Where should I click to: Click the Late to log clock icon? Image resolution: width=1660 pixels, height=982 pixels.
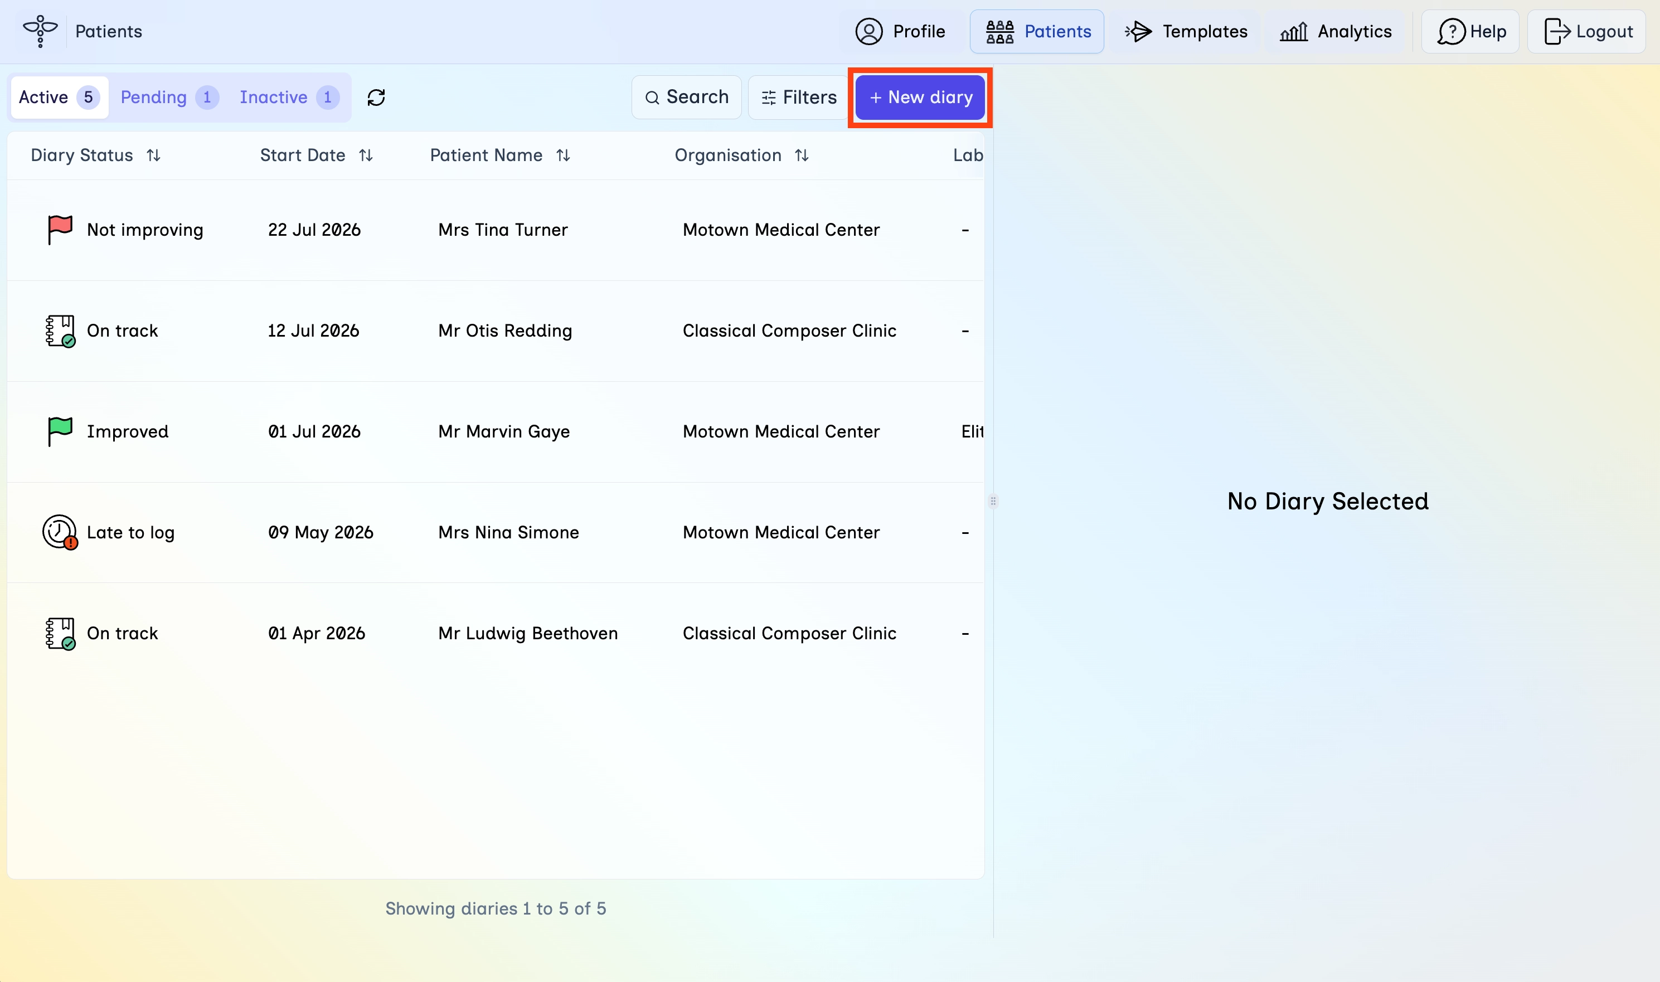[60, 532]
